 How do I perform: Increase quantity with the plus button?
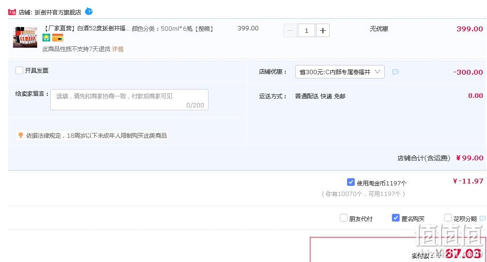[323, 30]
